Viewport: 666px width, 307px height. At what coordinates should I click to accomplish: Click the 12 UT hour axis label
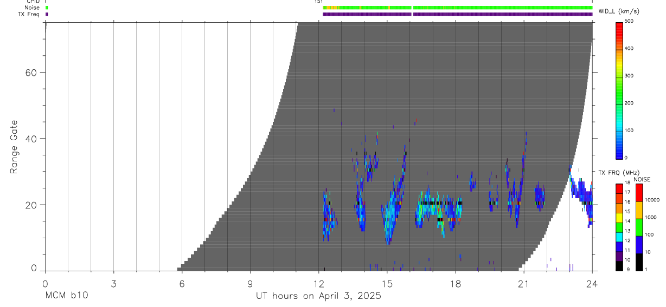(318, 283)
